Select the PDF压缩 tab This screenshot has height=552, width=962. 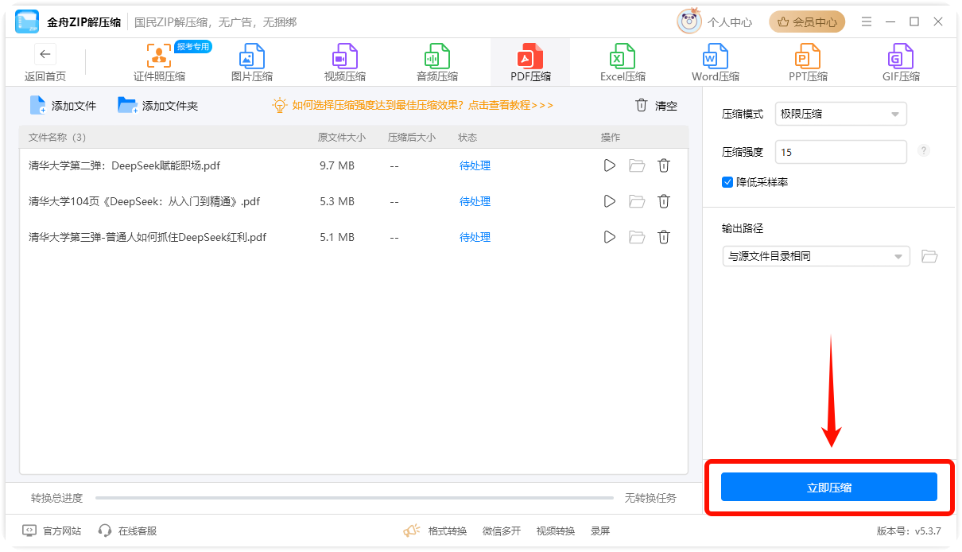click(x=530, y=63)
